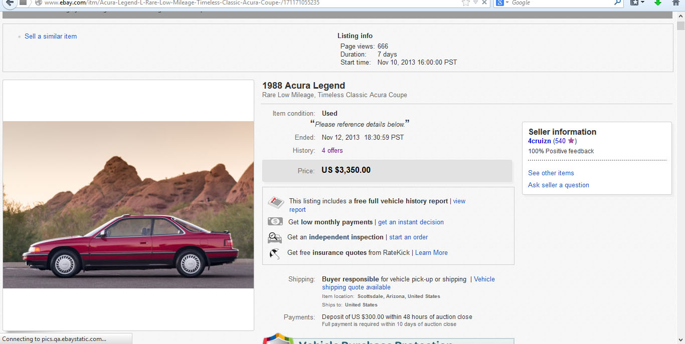Click the independent inspection car icon

[275, 237]
